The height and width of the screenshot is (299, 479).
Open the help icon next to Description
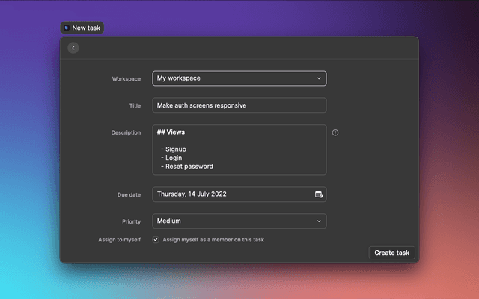pos(335,132)
